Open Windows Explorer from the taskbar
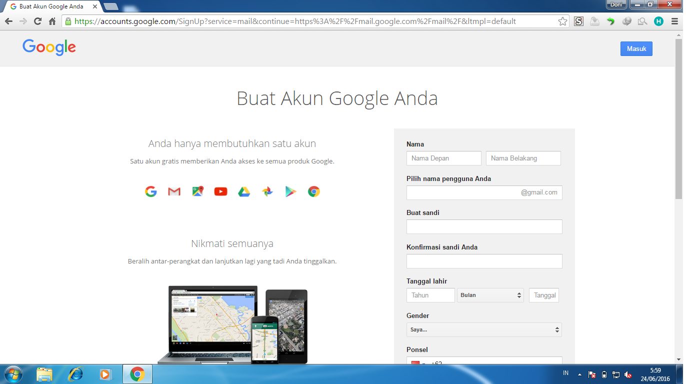Viewport: 686px width, 384px height. 44,374
